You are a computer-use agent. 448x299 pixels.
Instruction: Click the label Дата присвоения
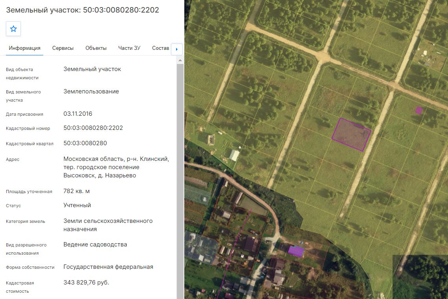pos(25,115)
